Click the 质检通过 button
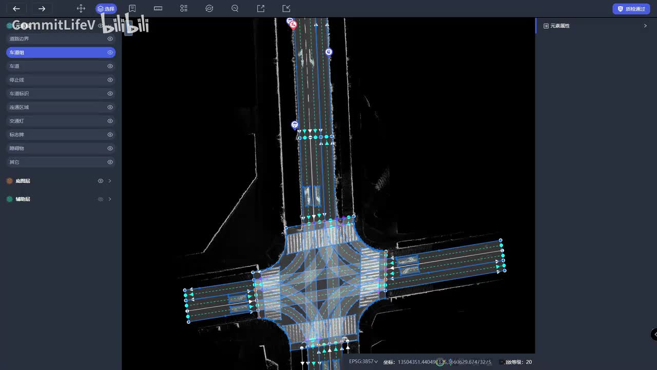The image size is (657, 370). (631, 9)
